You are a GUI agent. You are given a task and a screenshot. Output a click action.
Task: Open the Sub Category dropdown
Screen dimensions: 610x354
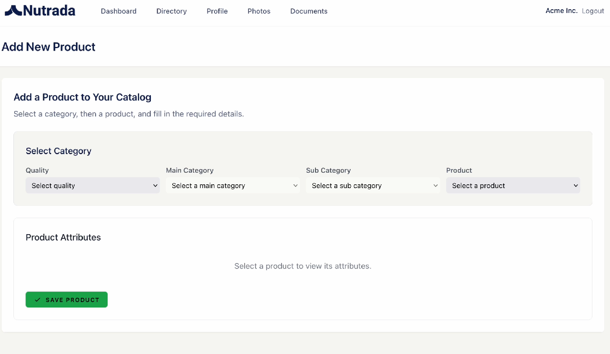click(373, 186)
